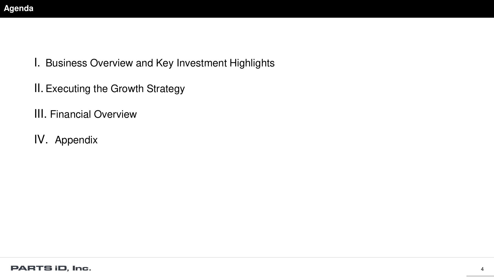Viewport: 494px width, 277px height.
Task: Click the roman numeral I. marker
Action: pos(37,63)
